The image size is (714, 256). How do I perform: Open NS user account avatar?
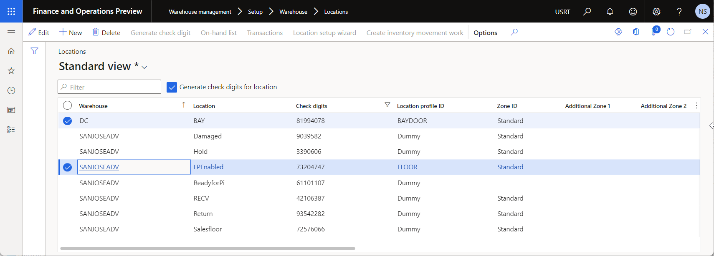[703, 11]
